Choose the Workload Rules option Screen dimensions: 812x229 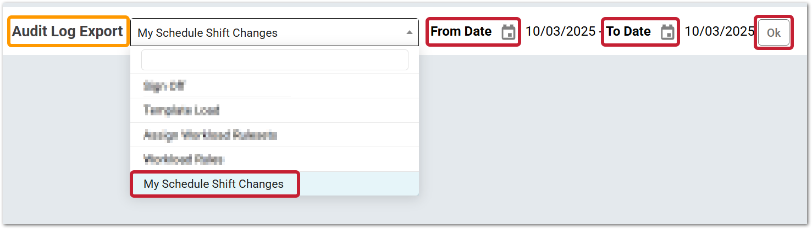click(275, 159)
